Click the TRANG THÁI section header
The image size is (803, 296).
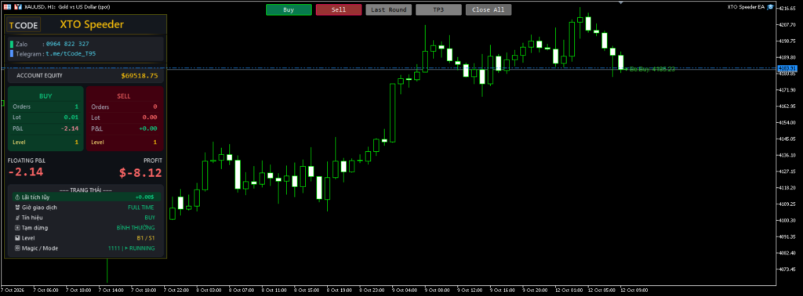[x=85, y=190]
